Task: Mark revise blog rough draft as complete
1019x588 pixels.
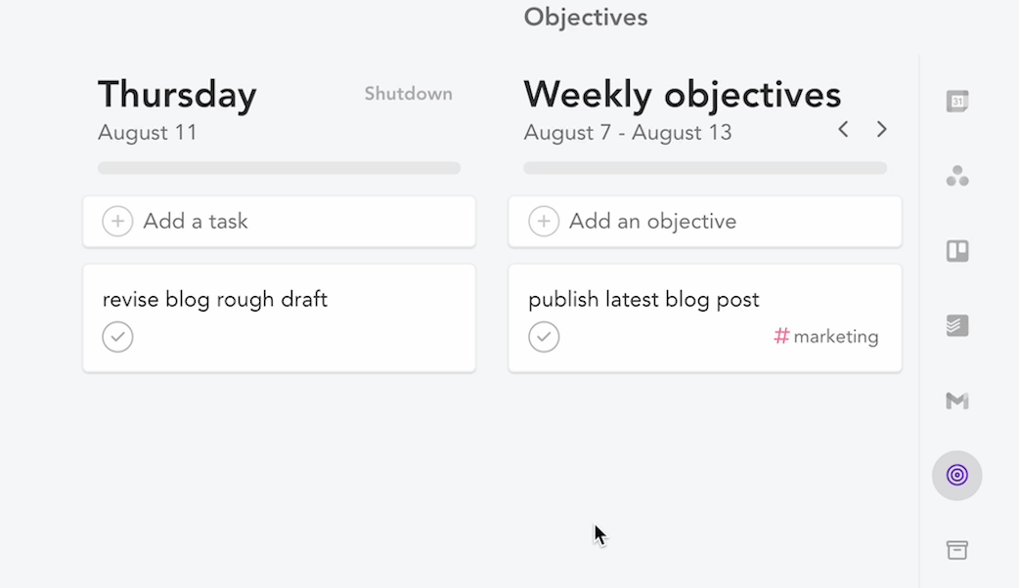Action: coord(117,337)
